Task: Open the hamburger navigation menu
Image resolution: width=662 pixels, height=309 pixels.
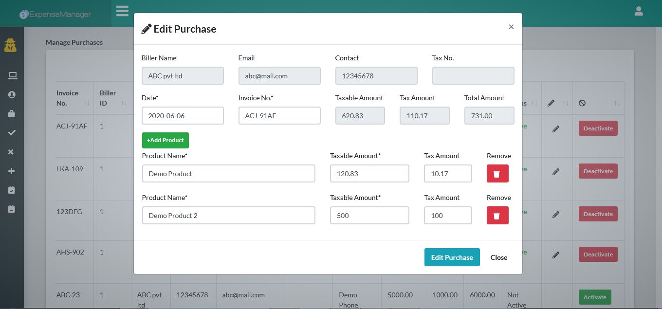Action: (x=122, y=11)
